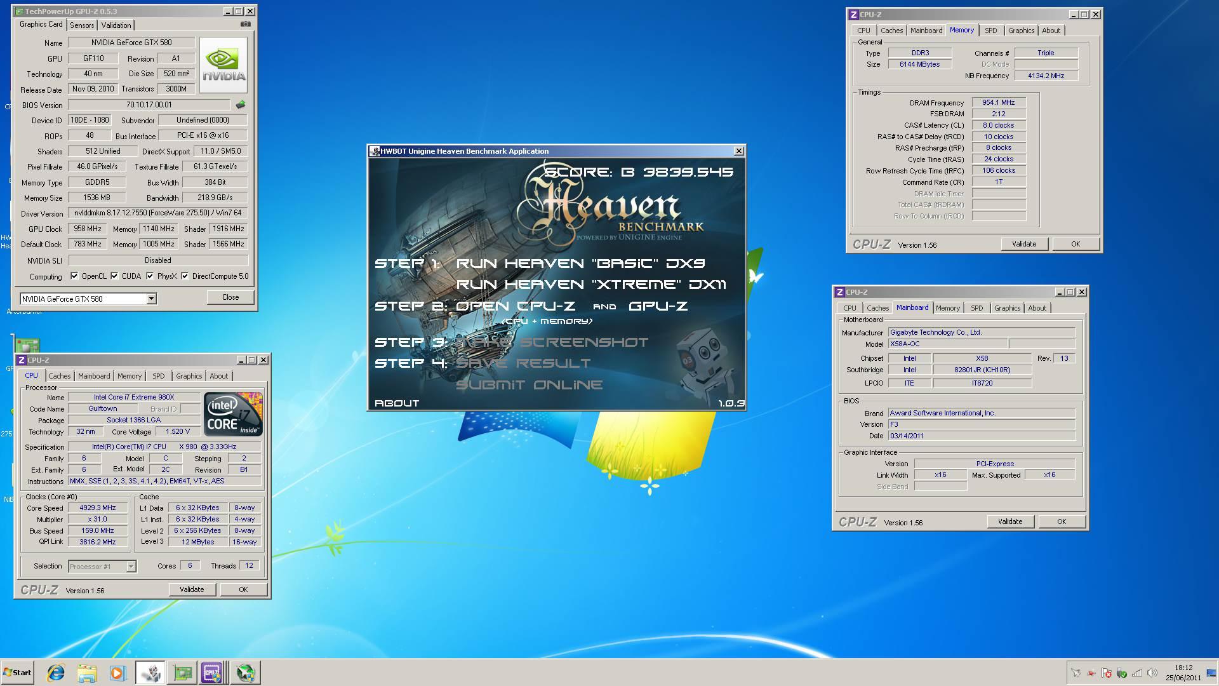Image resolution: width=1219 pixels, height=686 pixels.
Task: Select GPU-Z graphics card taskbar item
Action: tap(182, 673)
